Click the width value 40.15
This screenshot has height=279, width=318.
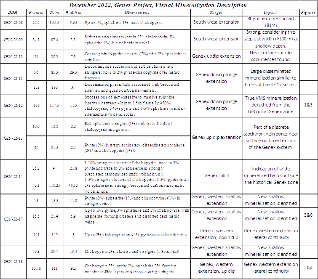[73, 185]
